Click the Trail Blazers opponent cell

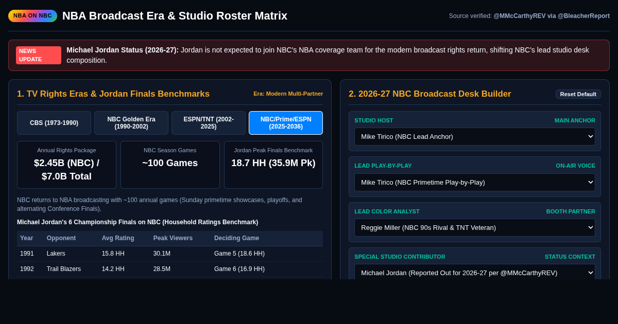[64, 269]
